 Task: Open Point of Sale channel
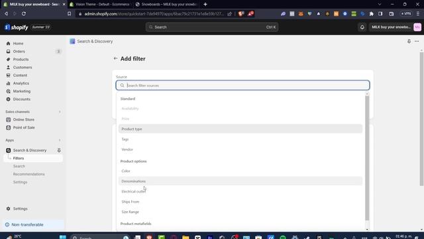[24, 127]
